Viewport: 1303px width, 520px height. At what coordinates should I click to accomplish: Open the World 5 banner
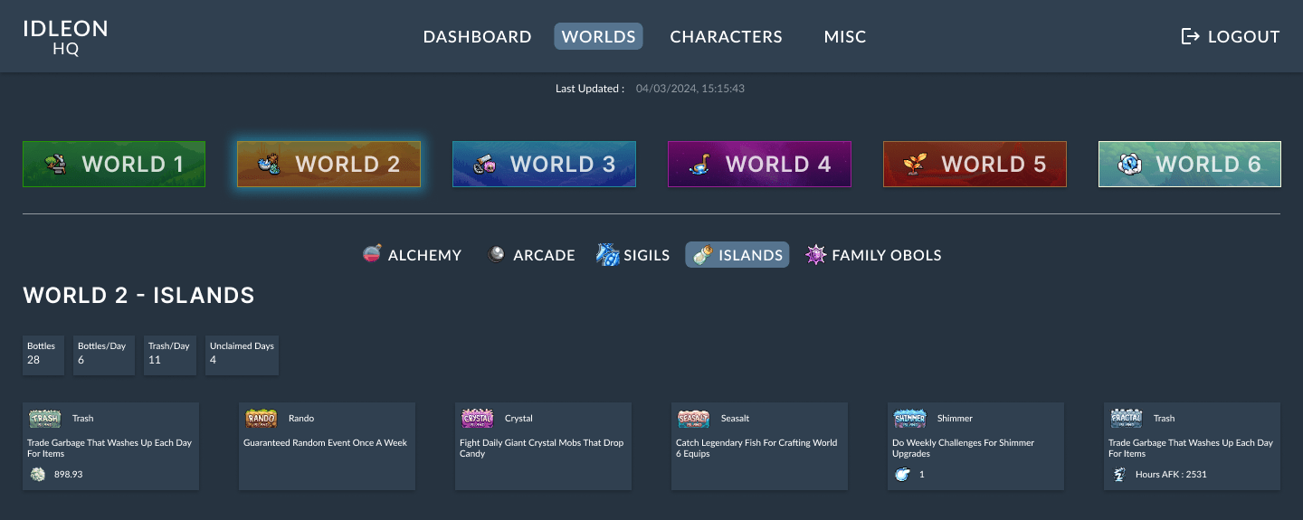975,165
